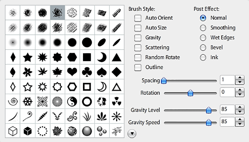Check the Outline option

[138, 67]
